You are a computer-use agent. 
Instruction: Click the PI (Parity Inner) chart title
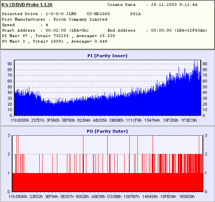pyautogui.click(x=107, y=56)
